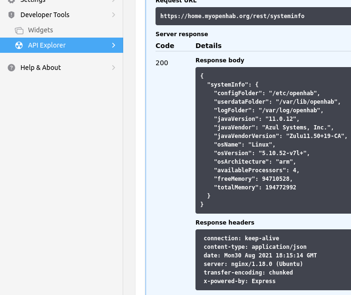The image size is (351, 295).
Task: Click the request URL code box
Action: click(x=252, y=16)
